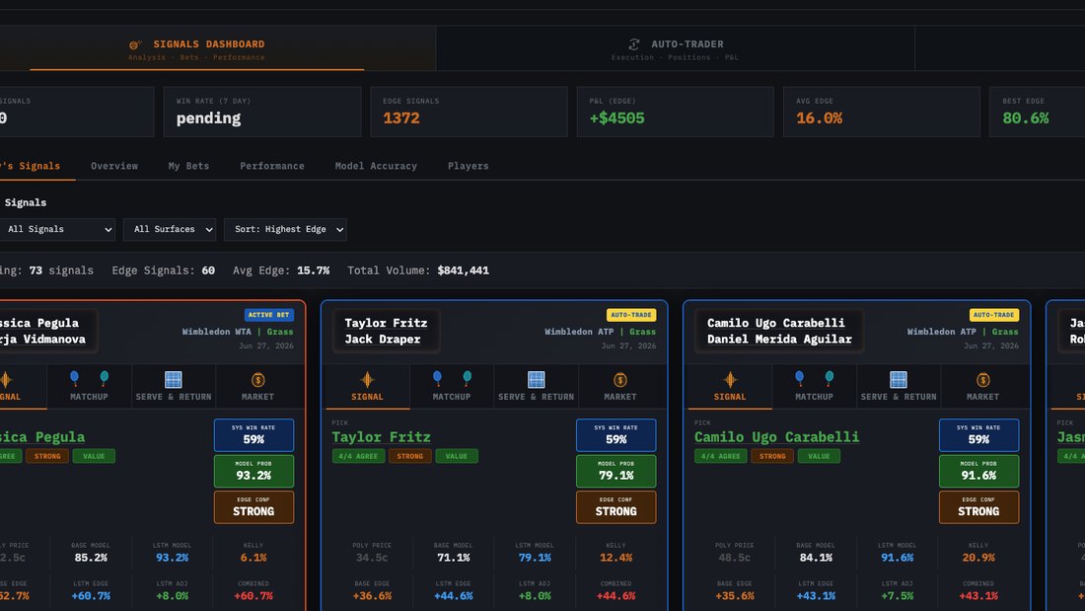Click the Auto-Trade badge on Fritz card
The image size is (1085, 611).
(631, 315)
